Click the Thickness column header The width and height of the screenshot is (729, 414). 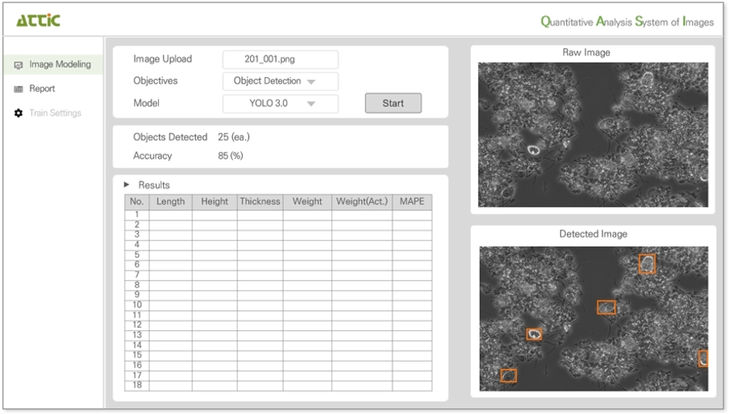click(x=260, y=202)
